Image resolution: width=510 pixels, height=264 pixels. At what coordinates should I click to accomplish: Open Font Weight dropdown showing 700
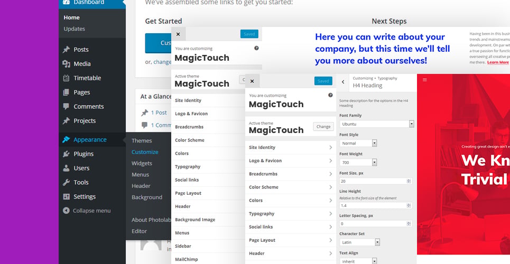click(x=358, y=162)
